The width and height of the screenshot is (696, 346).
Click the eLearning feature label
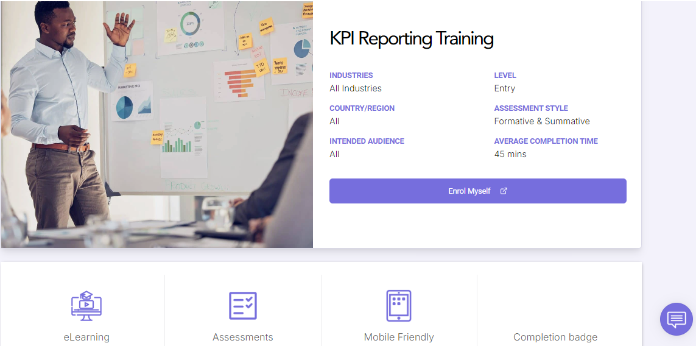(x=86, y=337)
